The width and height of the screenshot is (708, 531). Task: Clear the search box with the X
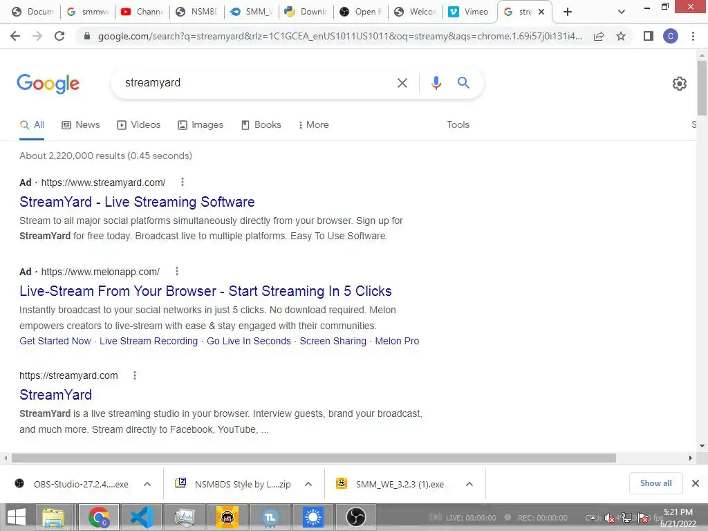pos(402,83)
